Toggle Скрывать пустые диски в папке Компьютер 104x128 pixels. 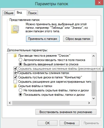coord(15,77)
